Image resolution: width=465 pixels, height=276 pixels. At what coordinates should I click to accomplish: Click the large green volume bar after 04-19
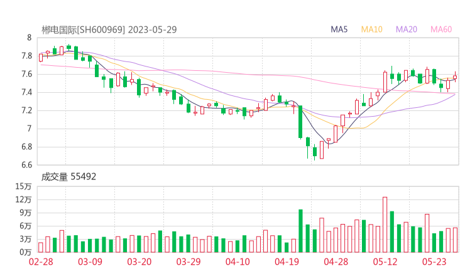click(300, 231)
